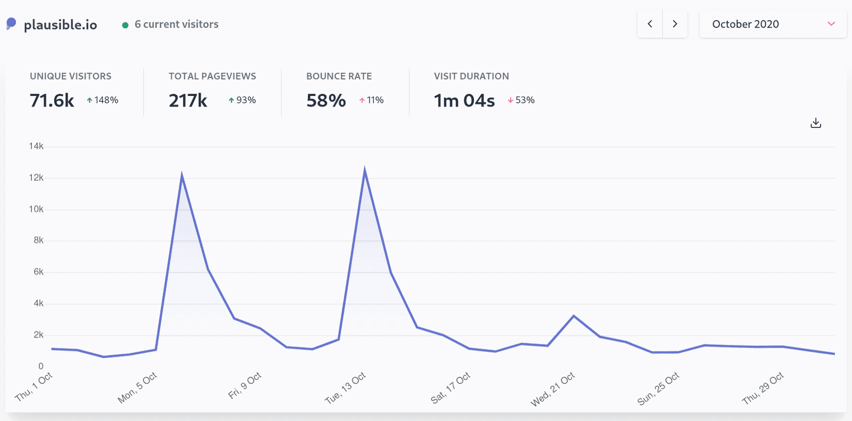
Task: Select the Total Pageviews metric
Action: [212, 76]
